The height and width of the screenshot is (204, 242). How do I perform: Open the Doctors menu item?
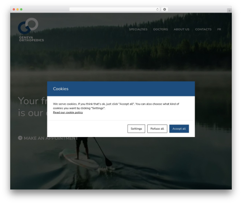tap(161, 29)
